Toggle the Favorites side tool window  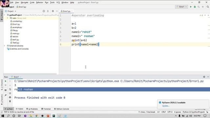click(x=2, y=100)
